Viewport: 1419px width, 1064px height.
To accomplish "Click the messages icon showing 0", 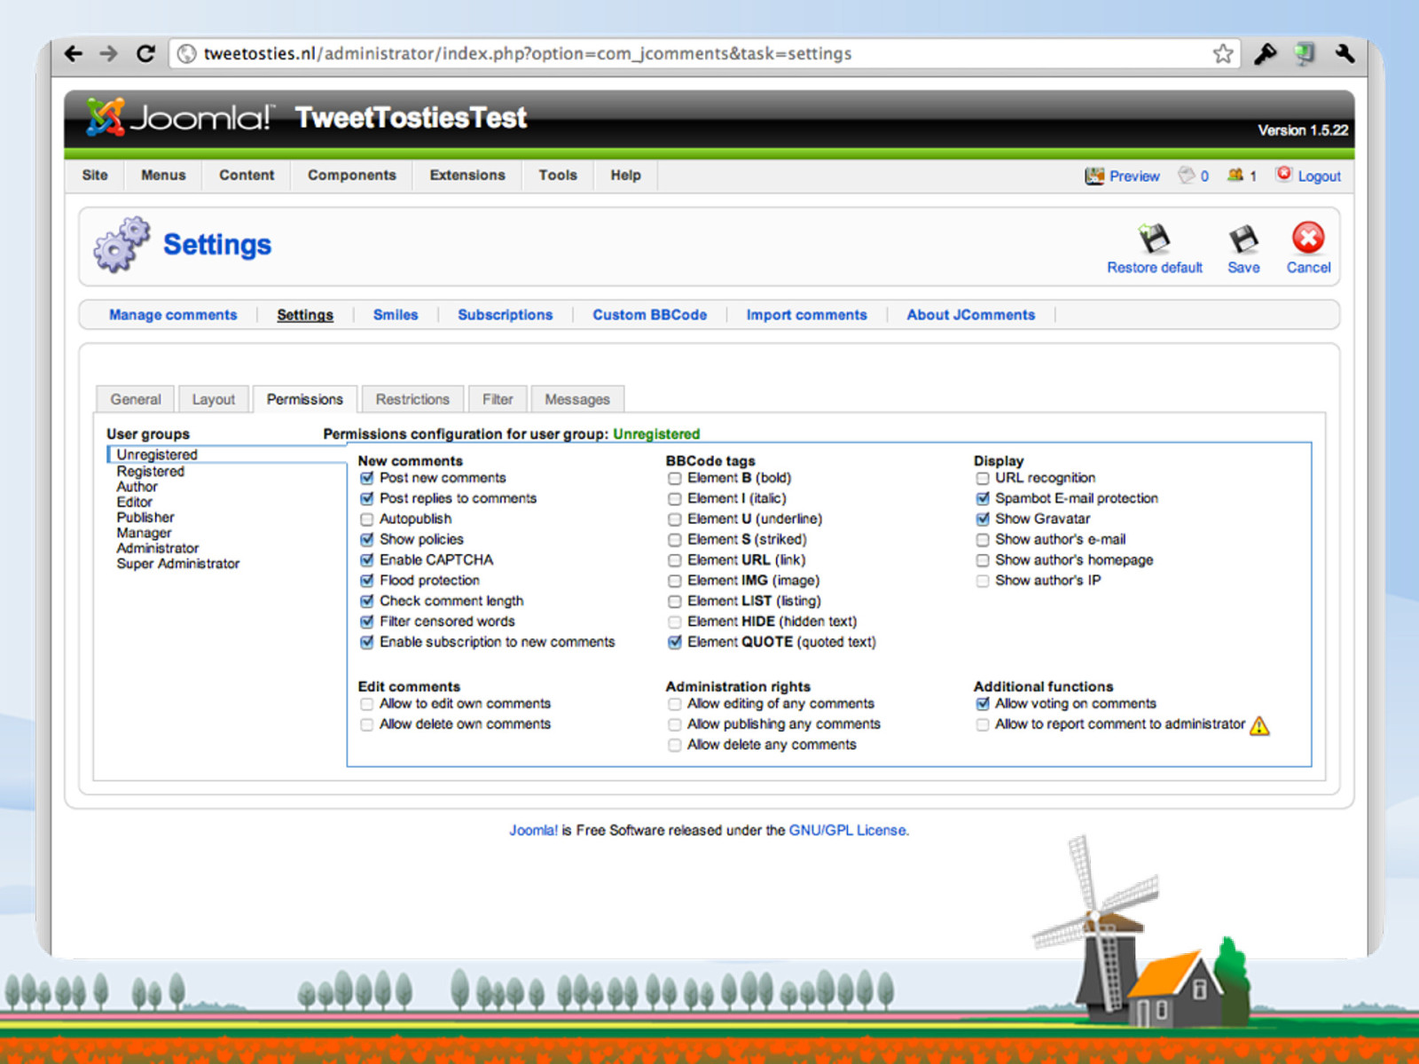I will 1187,176.
